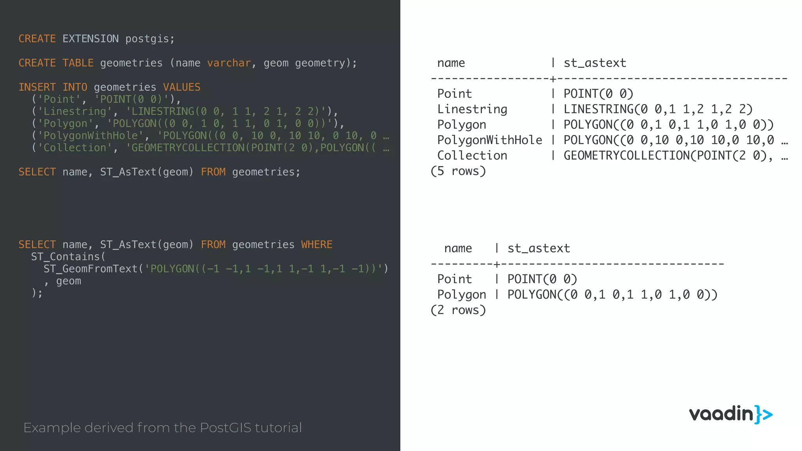The image size is (802, 451).
Task: Click the first SELECT query without WHERE
Action: click(159, 172)
